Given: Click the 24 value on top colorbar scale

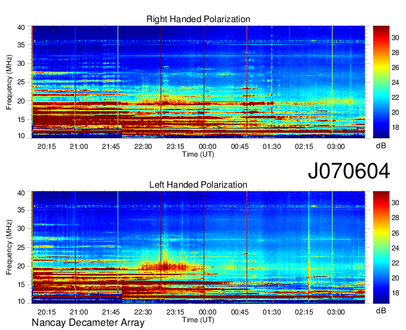Looking at the screenshot, I should (x=395, y=82).
